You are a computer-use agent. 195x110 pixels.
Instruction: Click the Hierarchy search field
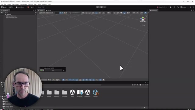point(19,13)
